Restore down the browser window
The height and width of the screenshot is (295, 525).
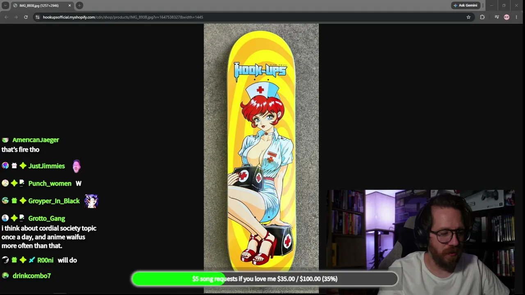504,5
